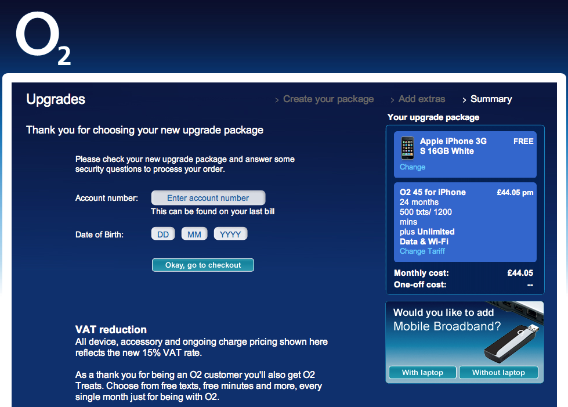Click the O2 logo
The width and height of the screenshot is (568, 407).
(x=43, y=38)
